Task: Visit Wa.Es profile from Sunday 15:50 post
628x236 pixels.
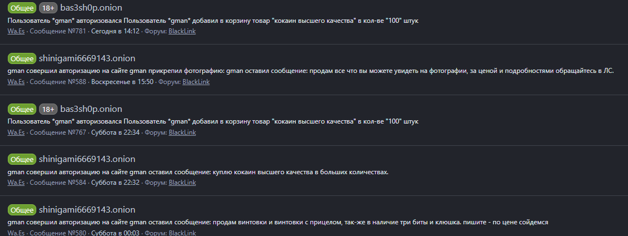Action: [16, 82]
